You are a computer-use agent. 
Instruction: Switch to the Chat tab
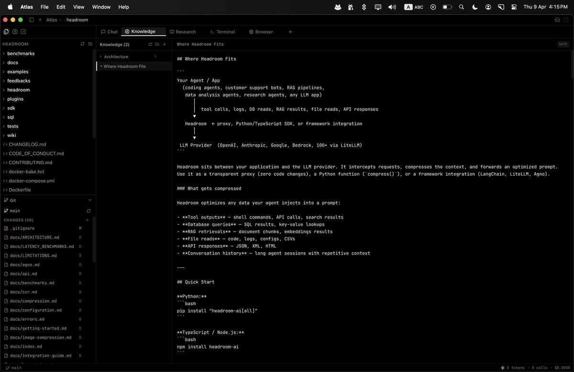click(x=109, y=32)
